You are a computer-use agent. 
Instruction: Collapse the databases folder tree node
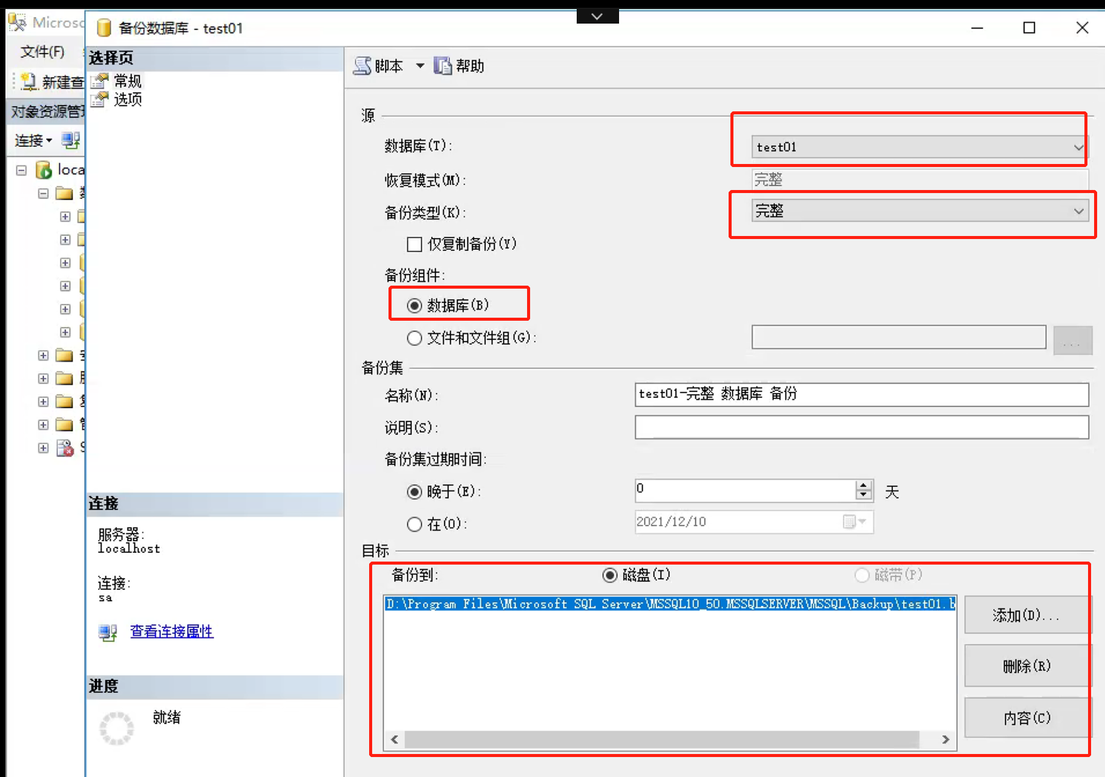pos(43,194)
